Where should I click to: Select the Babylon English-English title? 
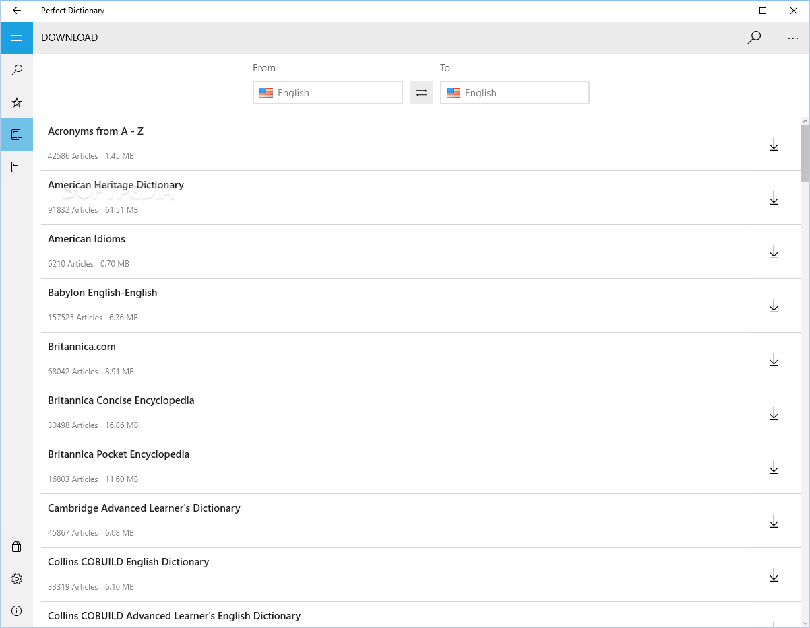point(102,293)
